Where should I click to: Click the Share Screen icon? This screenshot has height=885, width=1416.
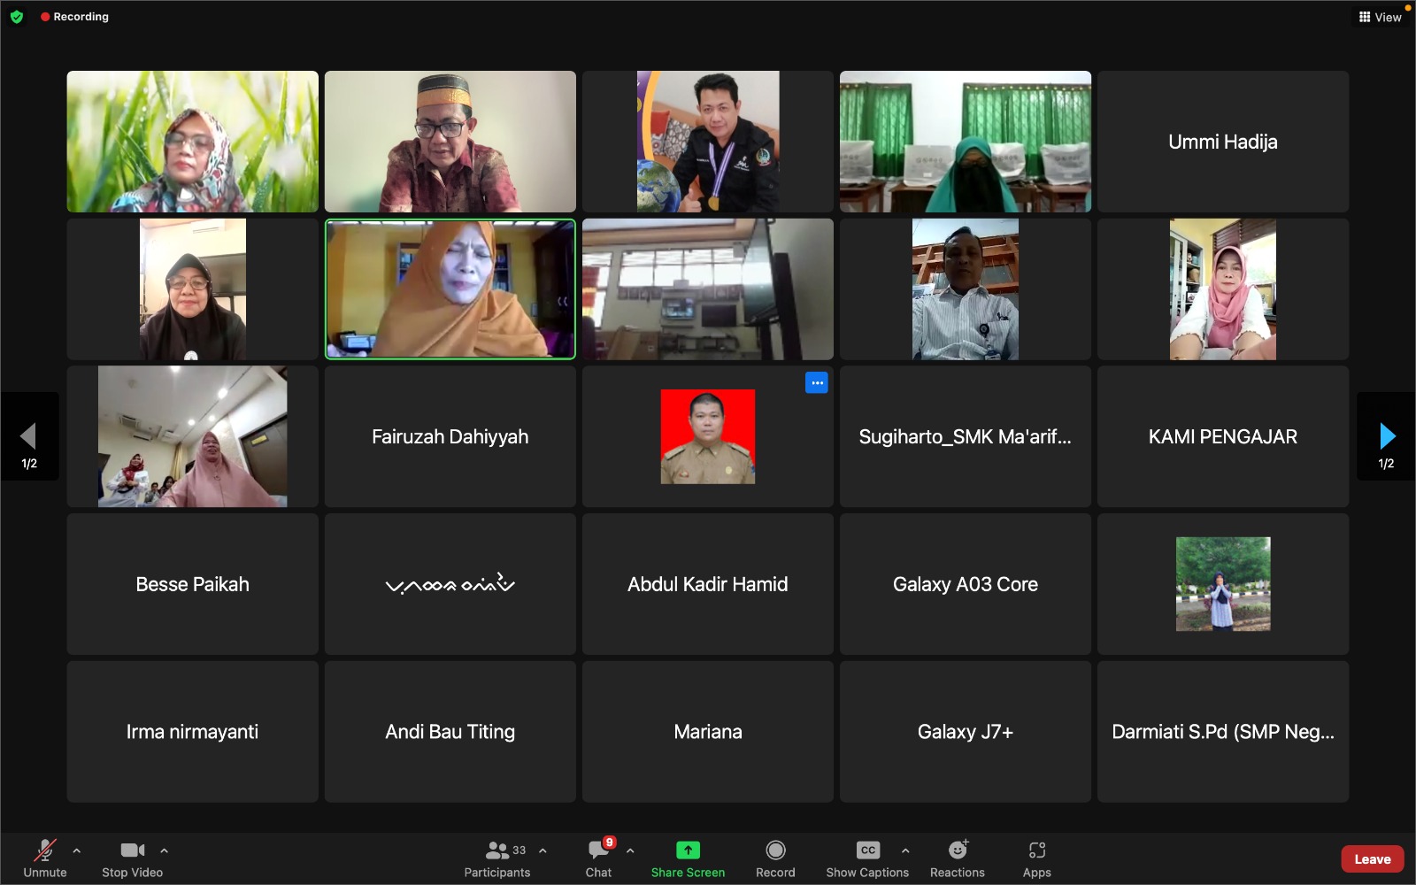[688, 850]
